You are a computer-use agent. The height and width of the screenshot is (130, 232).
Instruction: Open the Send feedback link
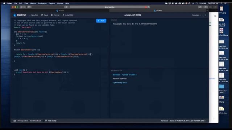[x=36, y=121]
